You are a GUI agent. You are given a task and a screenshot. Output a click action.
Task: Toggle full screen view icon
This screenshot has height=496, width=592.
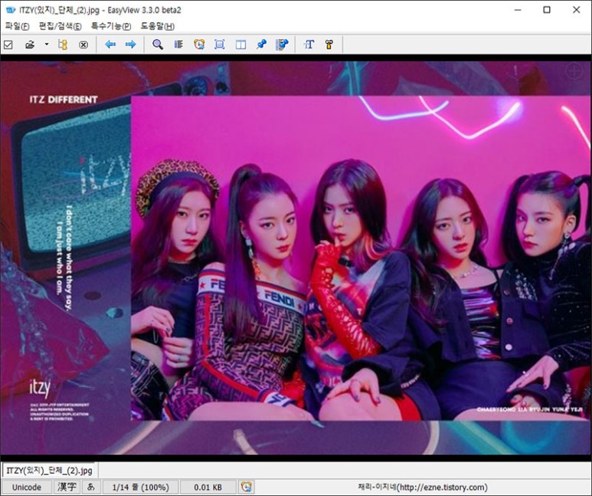click(x=220, y=44)
